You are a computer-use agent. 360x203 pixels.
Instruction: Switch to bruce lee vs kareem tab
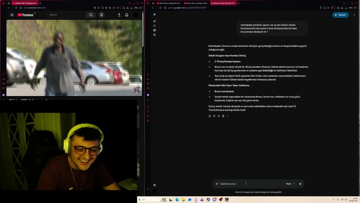(x=196, y=3)
